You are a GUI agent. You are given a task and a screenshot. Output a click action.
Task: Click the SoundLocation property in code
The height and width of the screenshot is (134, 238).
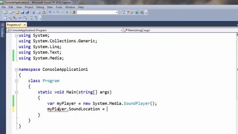click(84, 109)
